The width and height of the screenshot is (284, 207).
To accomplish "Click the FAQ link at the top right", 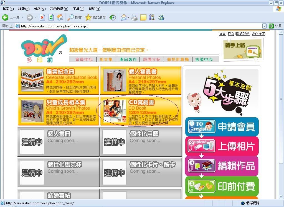I will [x=231, y=34].
